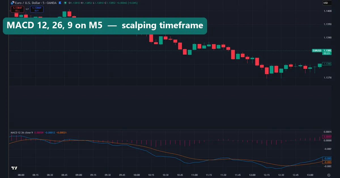Click the pink MACD histogram value 0.00009
340x178 pixels.
click(38, 133)
